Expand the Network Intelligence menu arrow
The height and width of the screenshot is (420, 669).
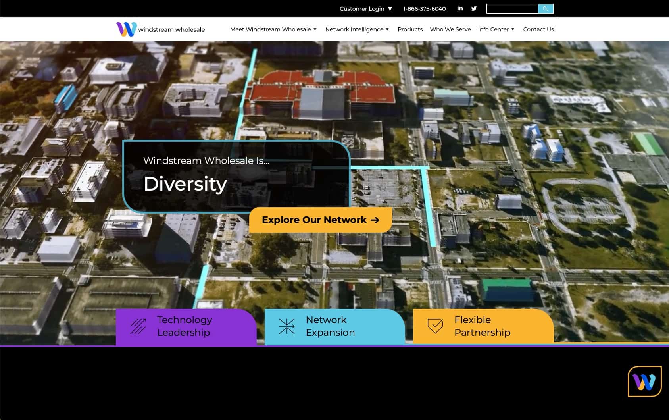coord(387,29)
